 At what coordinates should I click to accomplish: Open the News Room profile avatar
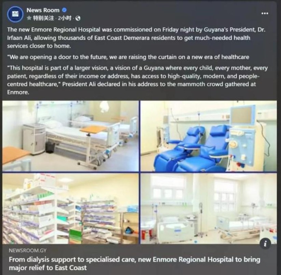pyautogui.click(x=15, y=14)
